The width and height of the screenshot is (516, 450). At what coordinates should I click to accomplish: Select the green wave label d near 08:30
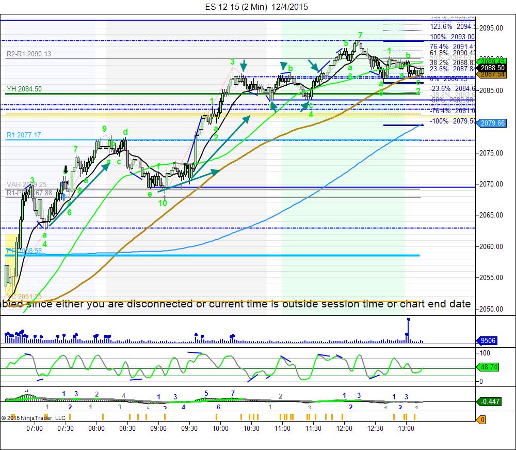coord(125,132)
